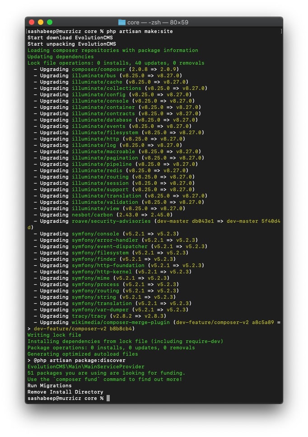Click package name 'illuminate/console'
Image resolution: width=308 pixels, height=437 pixels.
(x=100, y=101)
